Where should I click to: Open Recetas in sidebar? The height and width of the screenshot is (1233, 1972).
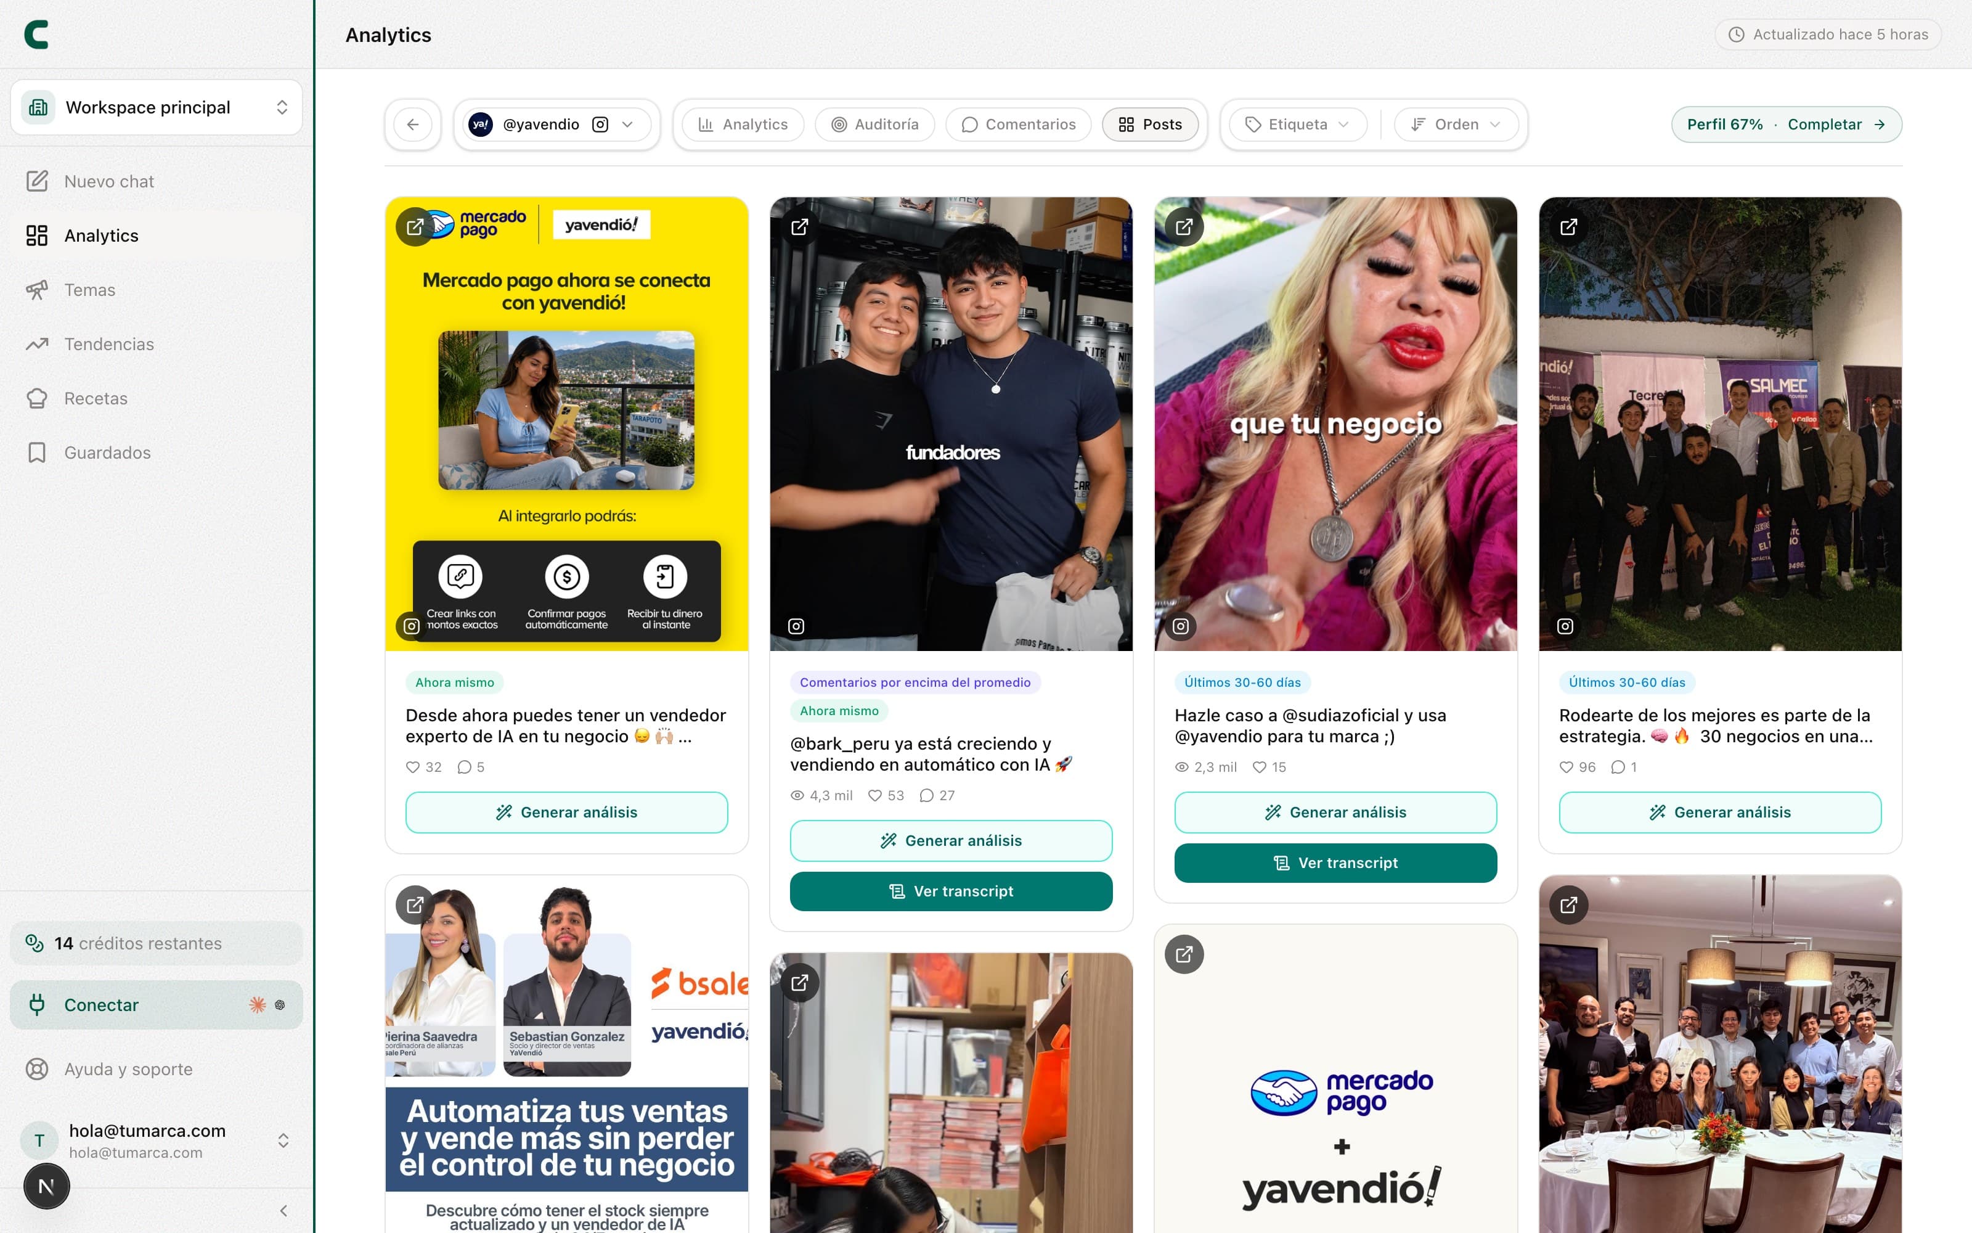point(157,398)
